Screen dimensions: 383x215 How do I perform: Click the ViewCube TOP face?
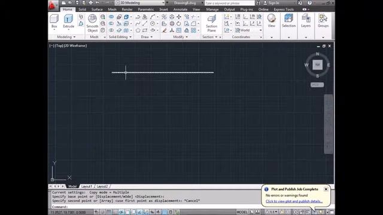317,65
